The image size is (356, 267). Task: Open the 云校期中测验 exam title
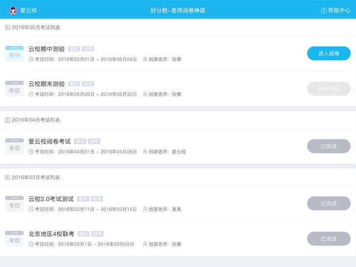pyautogui.click(x=47, y=49)
